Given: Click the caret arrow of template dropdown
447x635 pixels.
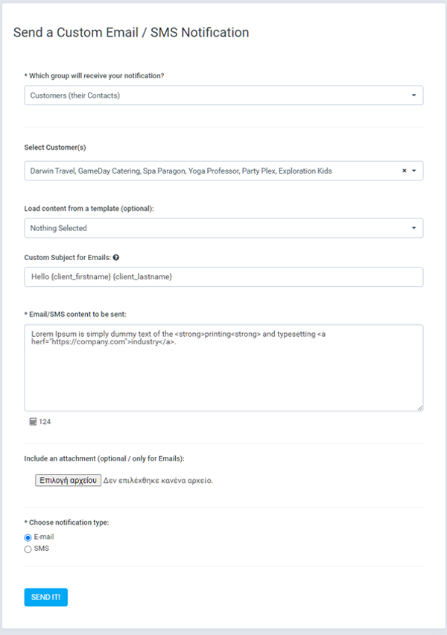Looking at the screenshot, I should (x=413, y=228).
